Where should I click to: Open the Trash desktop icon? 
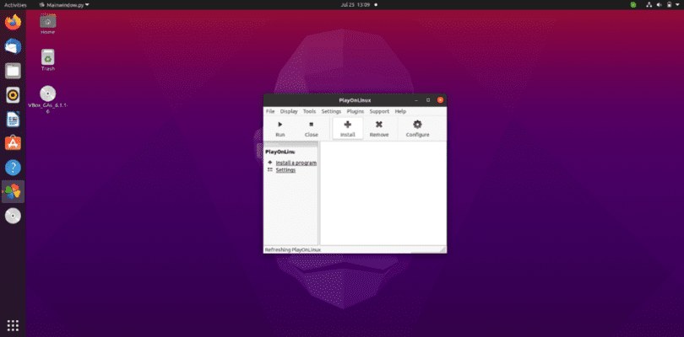coord(48,60)
